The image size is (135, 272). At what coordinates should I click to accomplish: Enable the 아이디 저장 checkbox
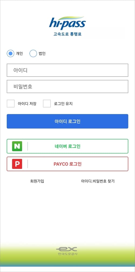click(x=11, y=104)
